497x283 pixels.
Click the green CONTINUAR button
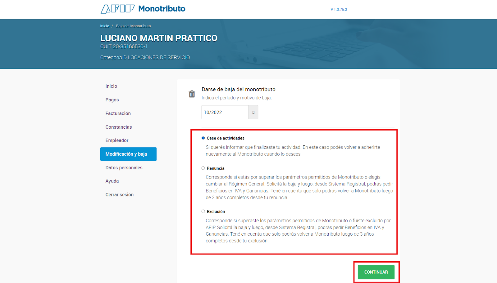coord(376,272)
